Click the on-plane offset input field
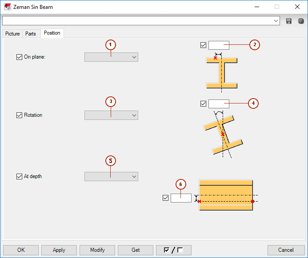This screenshot has width=308, height=258. (x=219, y=45)
